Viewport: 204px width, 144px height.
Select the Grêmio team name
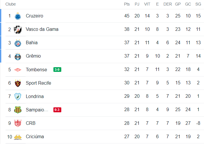33,56
